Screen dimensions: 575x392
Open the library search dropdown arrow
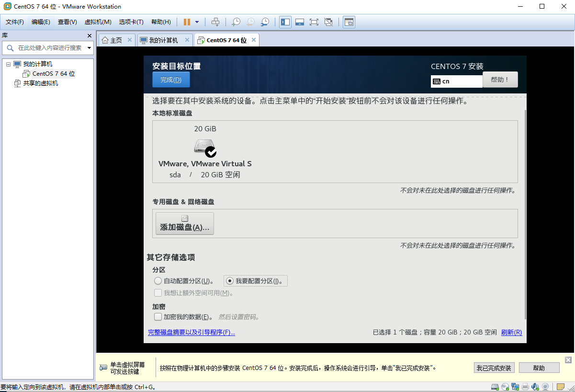(x=89, y=48)
